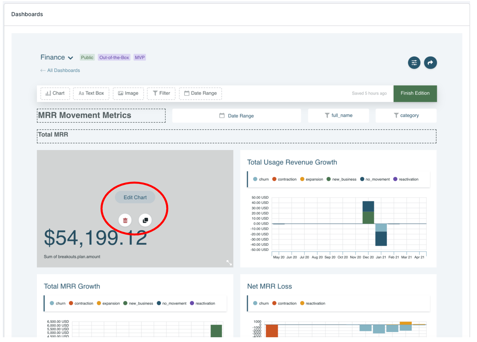Screen dimensions: 477x342
Task: Open the full_name filter
Action: (338, 115)
